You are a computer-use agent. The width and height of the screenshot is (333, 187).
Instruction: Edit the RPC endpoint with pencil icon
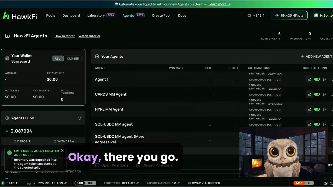pos(65,183)
